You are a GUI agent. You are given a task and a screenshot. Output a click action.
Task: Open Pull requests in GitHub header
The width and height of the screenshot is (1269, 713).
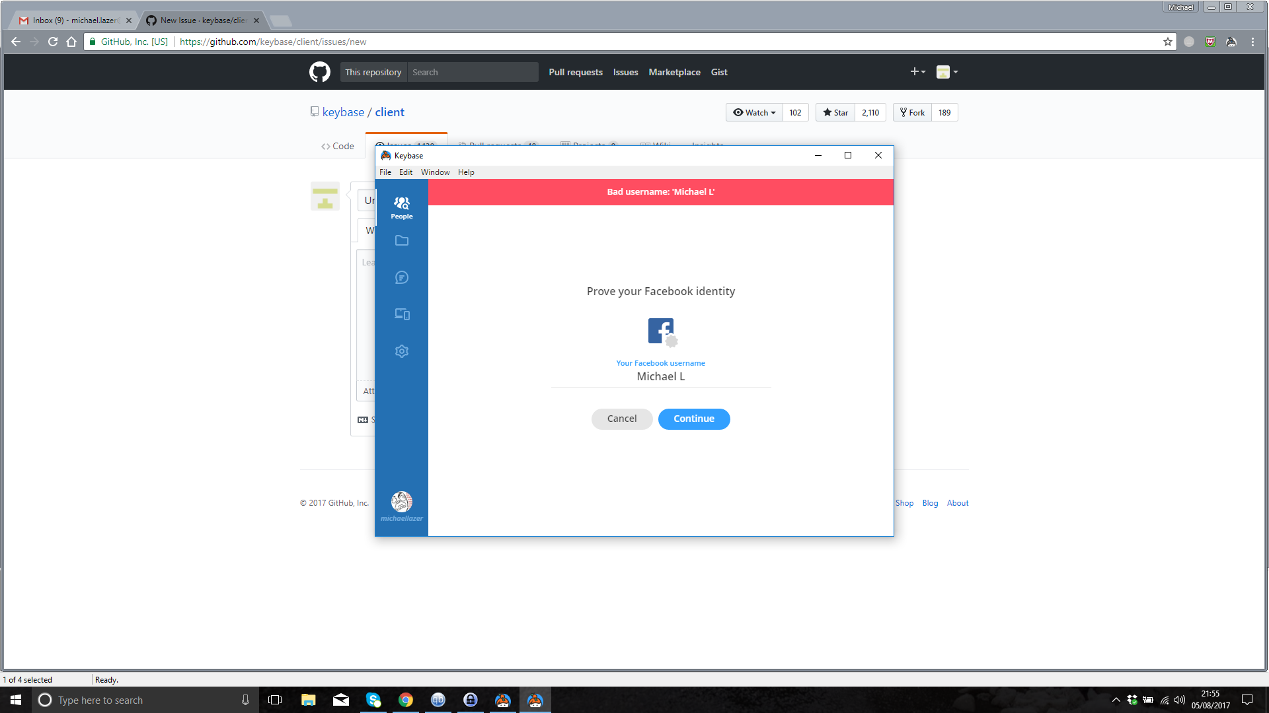tap(576, 73)
